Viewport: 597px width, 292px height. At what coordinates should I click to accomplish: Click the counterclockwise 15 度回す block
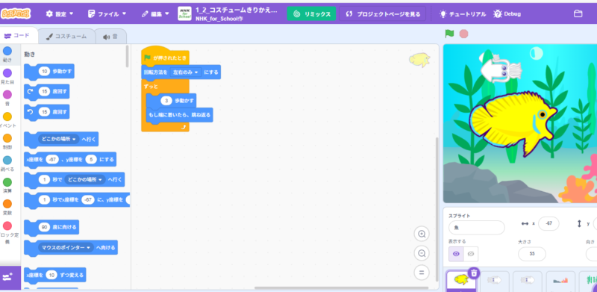click(x=46, y=112)
